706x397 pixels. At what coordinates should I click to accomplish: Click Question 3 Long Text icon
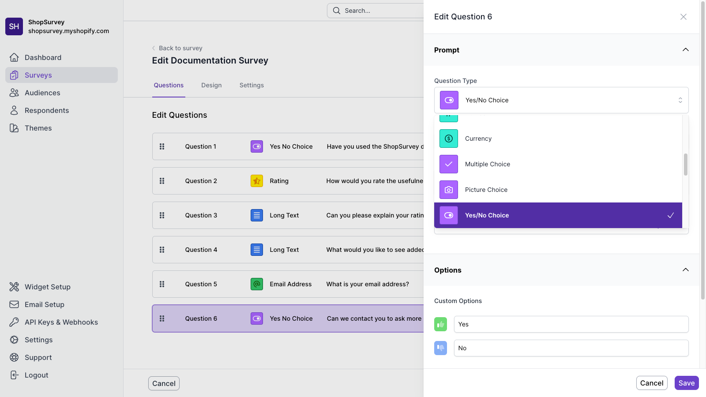click(257, 215)
